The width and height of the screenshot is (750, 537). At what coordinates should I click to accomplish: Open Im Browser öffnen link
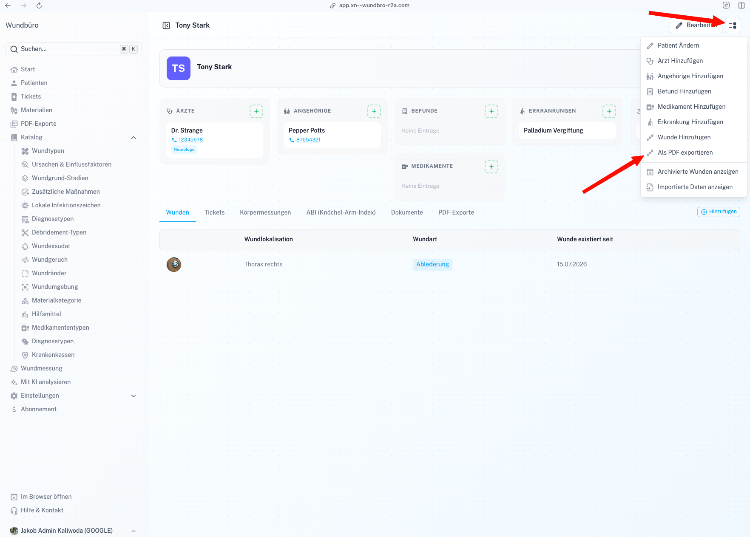pos(46,497)
